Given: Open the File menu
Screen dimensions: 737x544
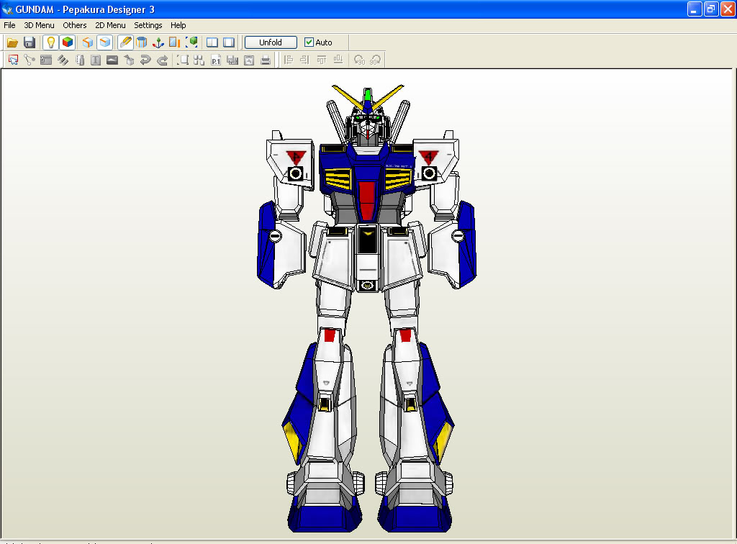Looking at the screenshot, I should tap(9, 25).
